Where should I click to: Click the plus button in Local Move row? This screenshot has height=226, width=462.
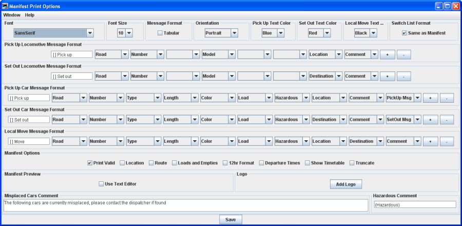[430, 141]
